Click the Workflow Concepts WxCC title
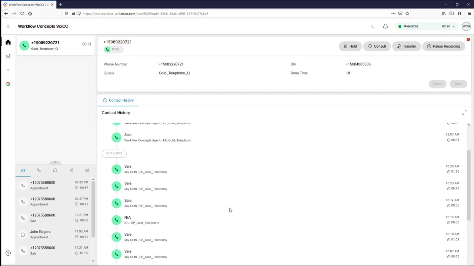Screen dimensions: 474x266 click(43, 26)
